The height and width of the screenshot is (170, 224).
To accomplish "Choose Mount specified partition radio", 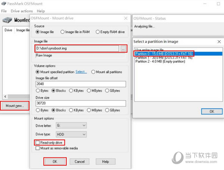I will (37, 72).
